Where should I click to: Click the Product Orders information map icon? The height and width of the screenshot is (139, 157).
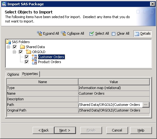pyautogui.click(x=34, y=62)
